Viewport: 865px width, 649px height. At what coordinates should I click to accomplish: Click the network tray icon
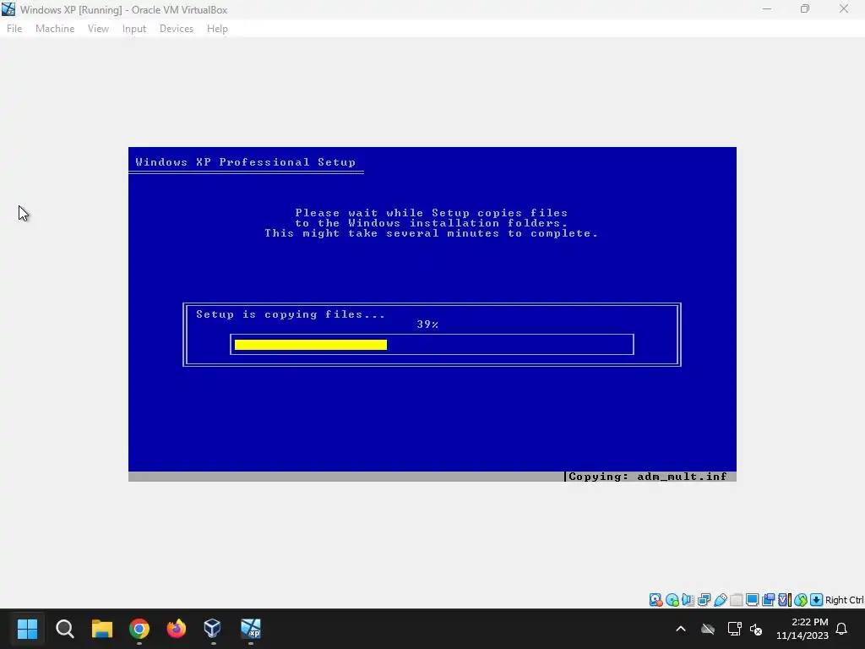point(734,629)
